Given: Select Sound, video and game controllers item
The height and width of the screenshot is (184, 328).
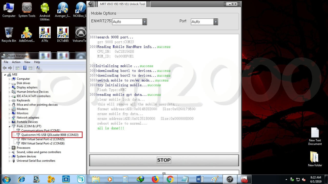Looking at the screenshot, I should pos(39,152).
